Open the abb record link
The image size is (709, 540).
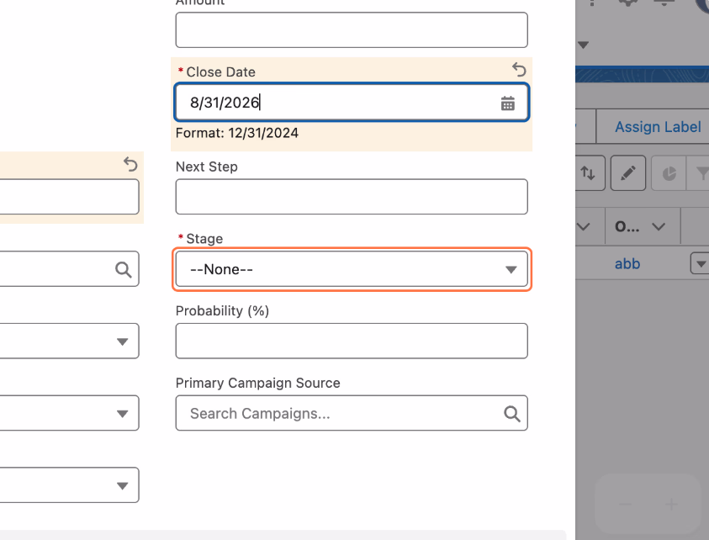[627, 263]
